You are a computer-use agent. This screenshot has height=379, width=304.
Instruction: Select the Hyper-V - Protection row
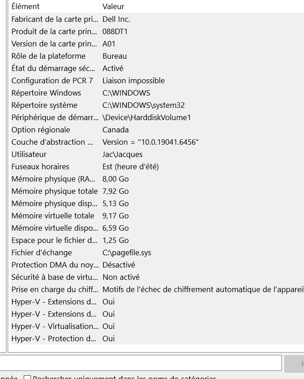(x=157, y=339)
